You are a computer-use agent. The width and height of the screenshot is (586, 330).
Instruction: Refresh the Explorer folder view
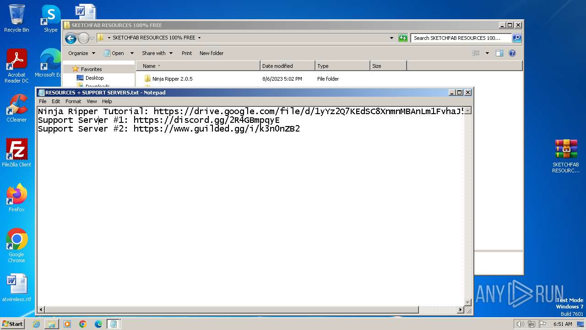(x=403, y=38)
